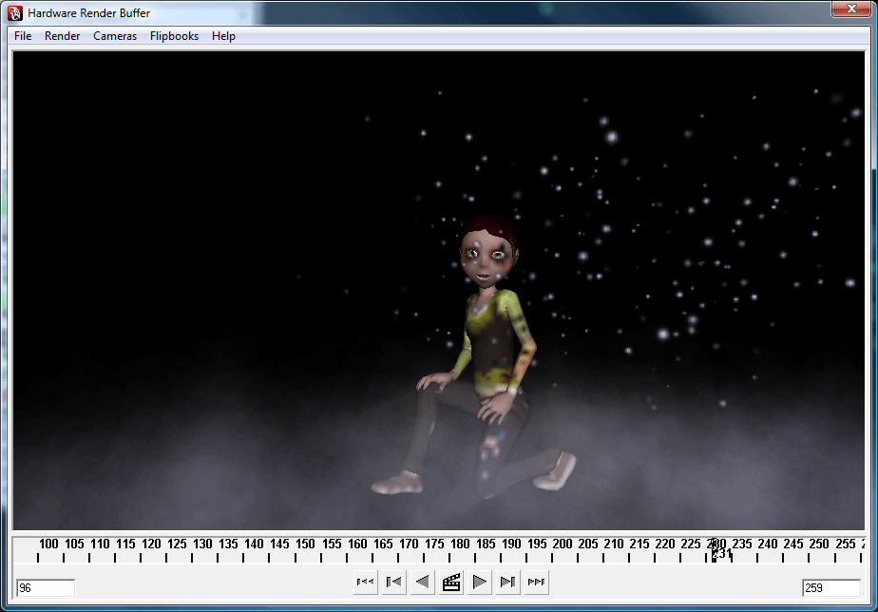
Task: Open the Render menu
Action: (x=62, y=36)
